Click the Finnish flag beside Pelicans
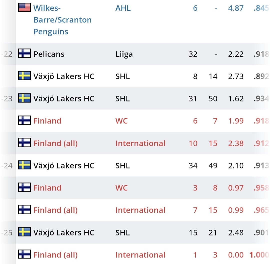270x264 pixels. [24, 53]
